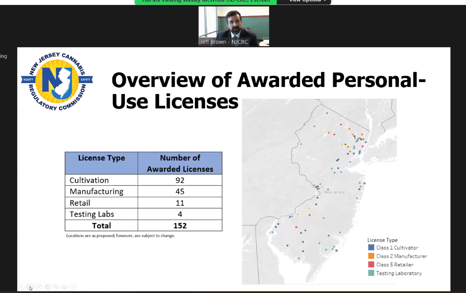Click the footnote about proposed locations
The image size is (466, 293).
[x=120, y=235]
